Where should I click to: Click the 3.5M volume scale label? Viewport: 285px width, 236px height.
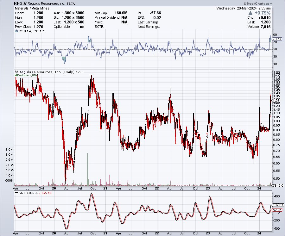(9, 150)
